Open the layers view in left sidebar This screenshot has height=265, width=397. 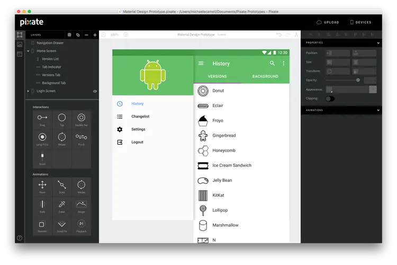(20, 35)
